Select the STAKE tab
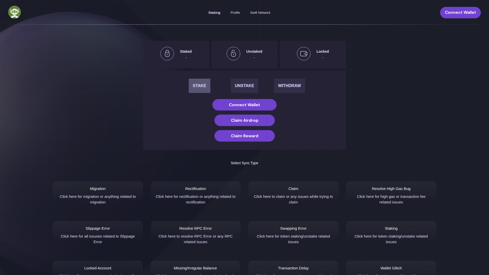The height and width of the screenshot is (275, 489). coord(199,86)
